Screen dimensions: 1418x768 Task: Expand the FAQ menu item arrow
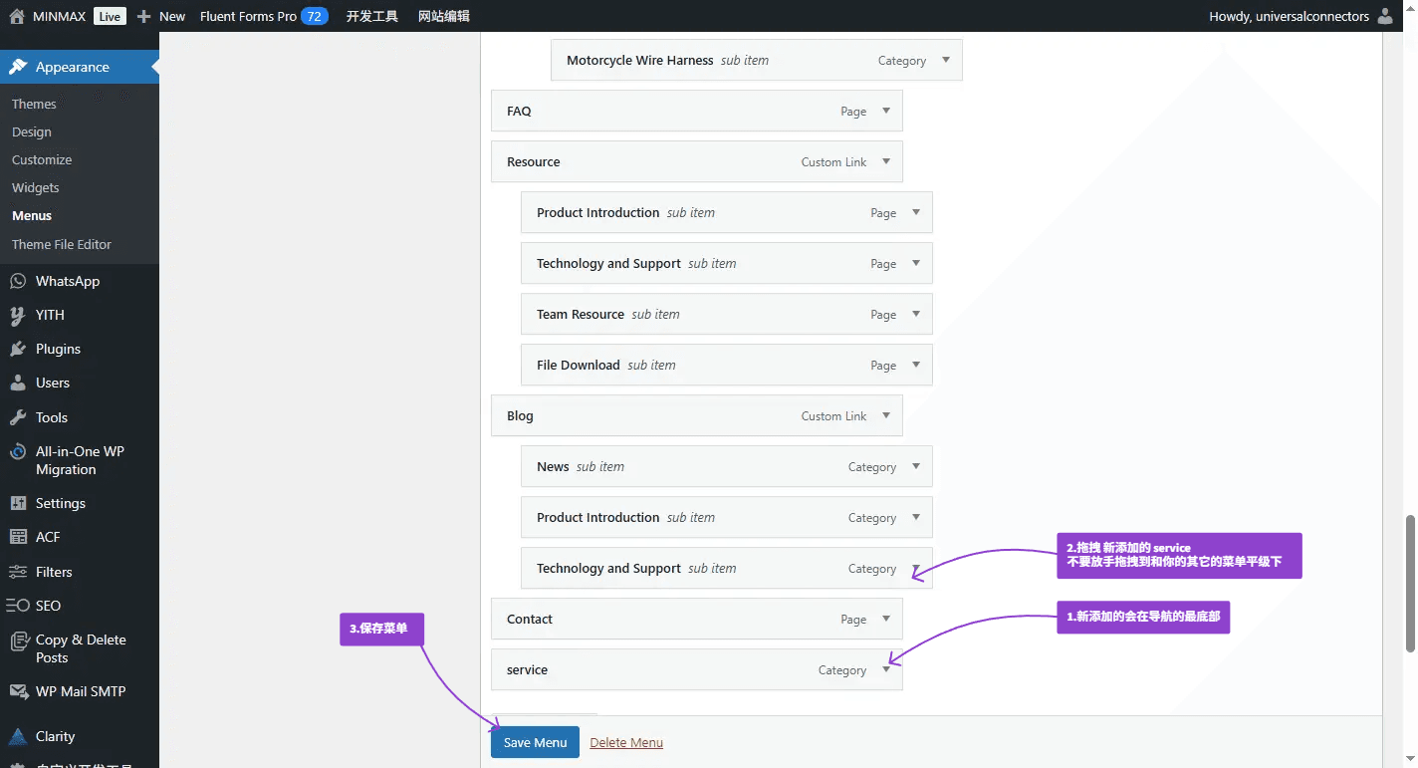pos(885,111)
